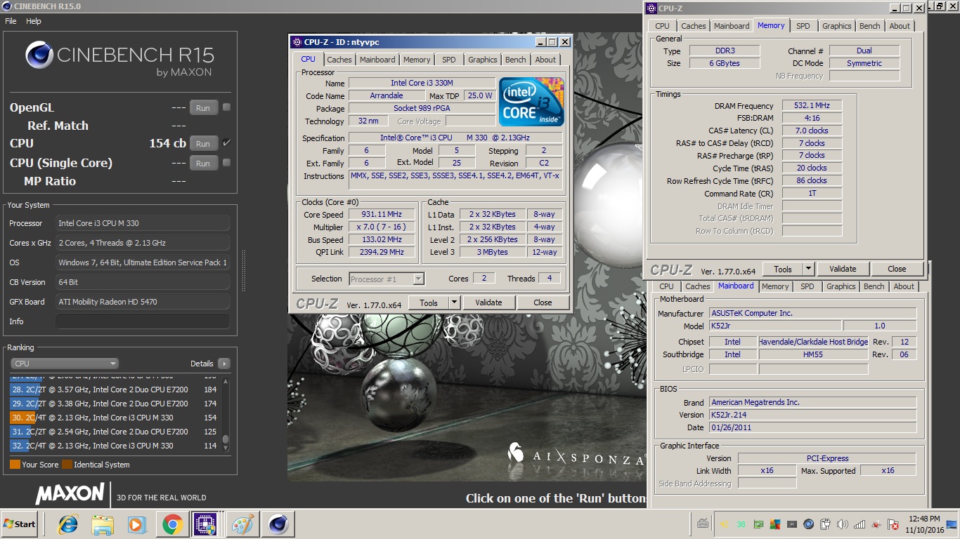Click the Cinebench title bar icon

[x=7, y=6]
